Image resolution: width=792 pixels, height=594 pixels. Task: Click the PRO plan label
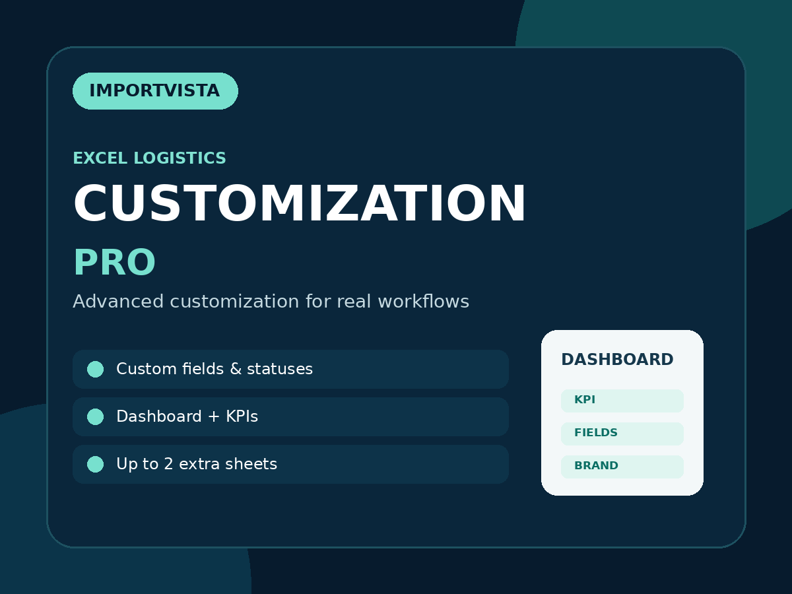pyautogui.click(x=114, y=263)
